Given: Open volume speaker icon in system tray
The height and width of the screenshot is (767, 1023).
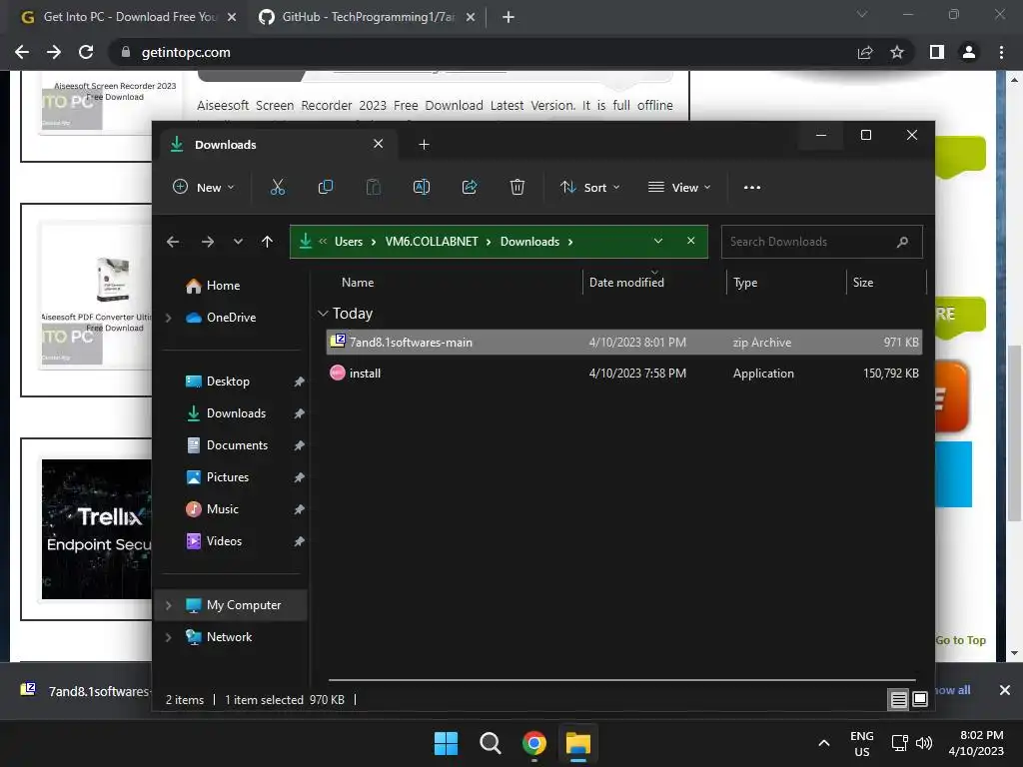Looking at the screenshot, I should pyautogui.click(x=924, y=743).
